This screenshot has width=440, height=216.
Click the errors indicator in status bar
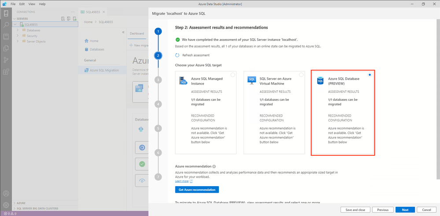[x=7, y=213]
